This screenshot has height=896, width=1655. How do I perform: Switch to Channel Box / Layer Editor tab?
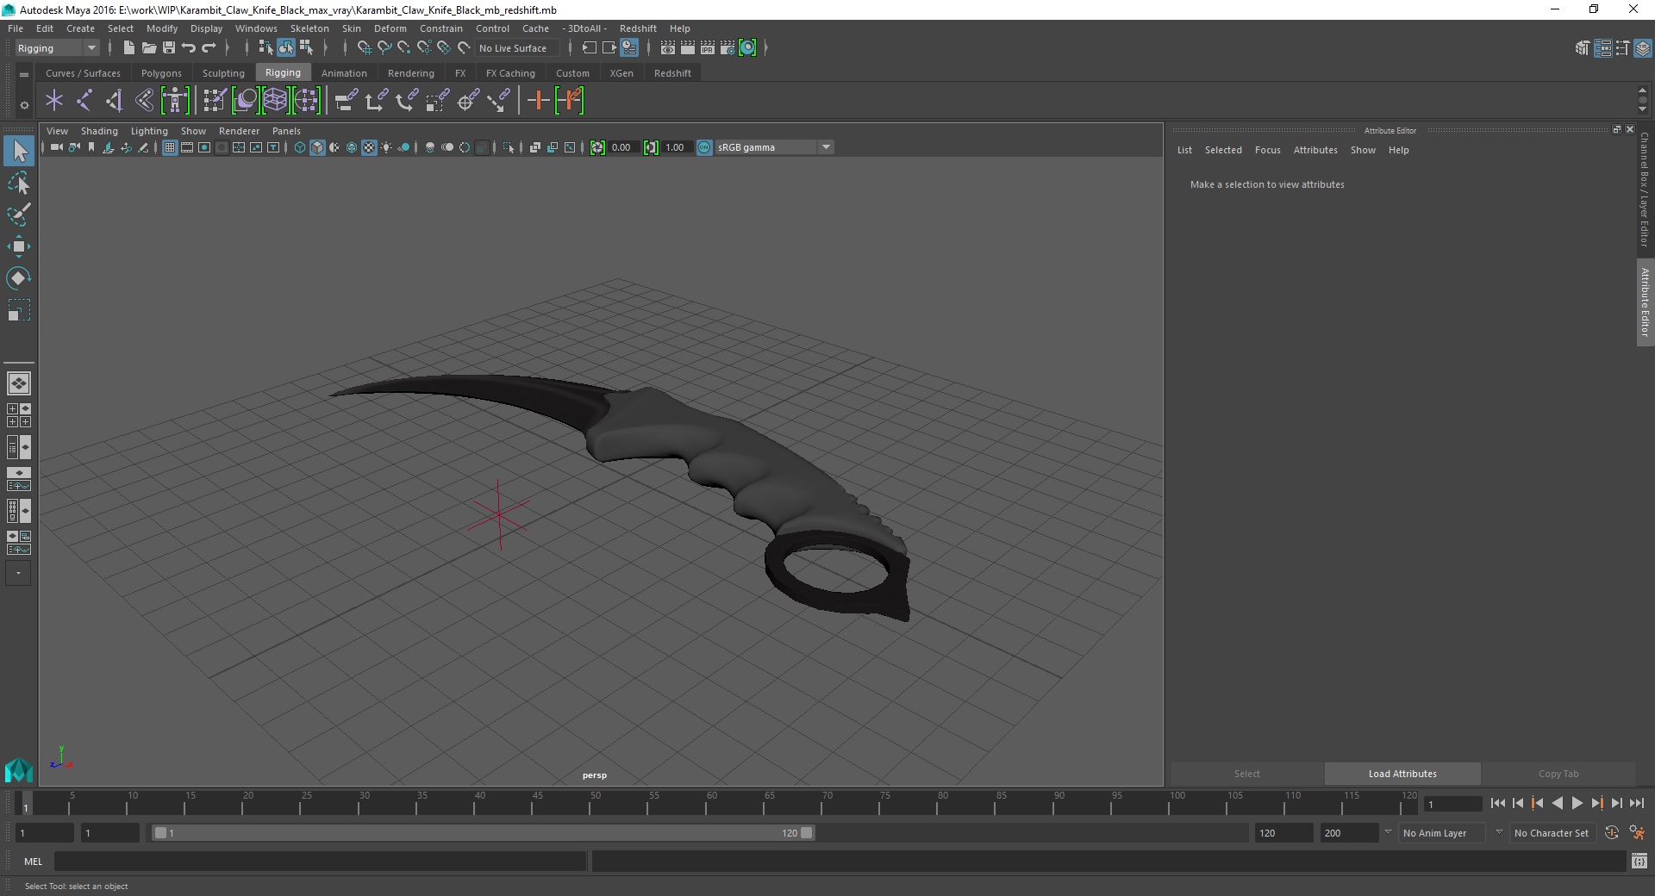pos(1645,190)
